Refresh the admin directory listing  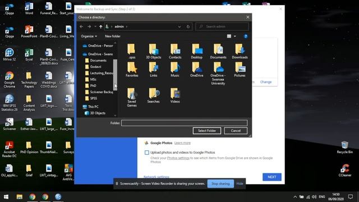point(188,26)
